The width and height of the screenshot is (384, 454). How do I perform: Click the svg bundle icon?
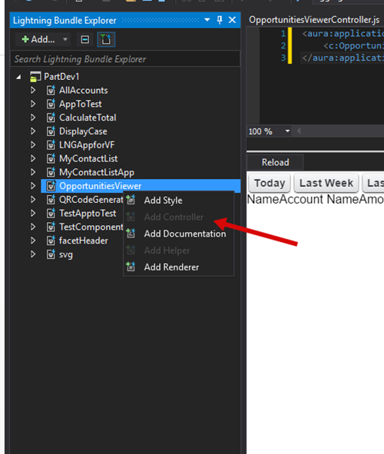pyautogui.click(x=51, y=254)
